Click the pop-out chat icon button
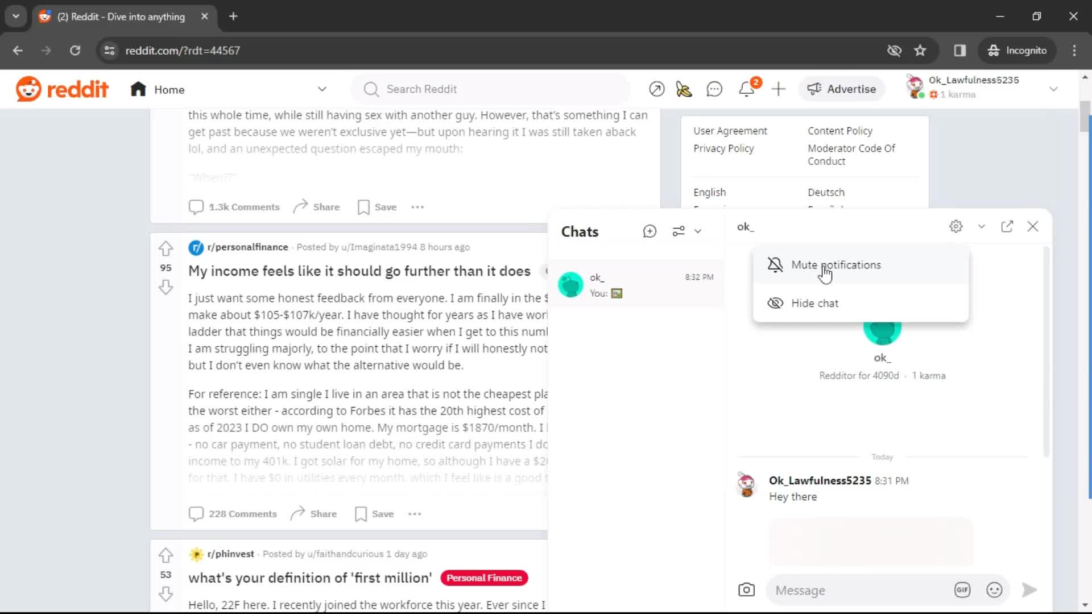Image resolution: width=1092 pixels, height=614 pixels. [1009, 226]
